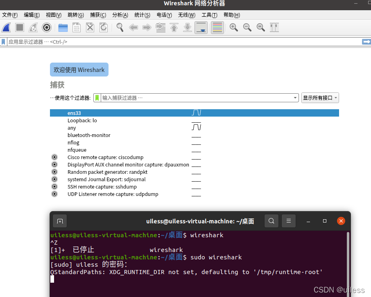Click ens33 traffic sparkline graph
The image size is (371, 297).
(197, 112)
